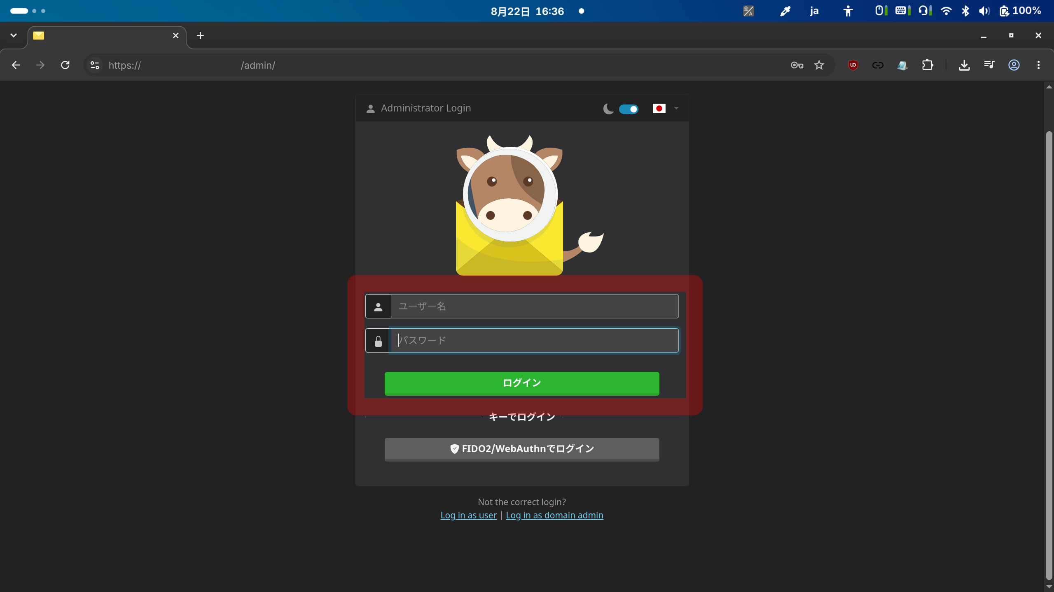
Task: Show browser downloads
Action: click(x=964, y=65)
